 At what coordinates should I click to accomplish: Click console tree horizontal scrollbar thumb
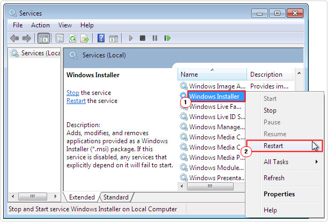click(x=32, y=196)
